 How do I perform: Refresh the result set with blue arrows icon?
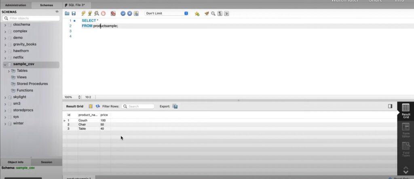point(98,106)
